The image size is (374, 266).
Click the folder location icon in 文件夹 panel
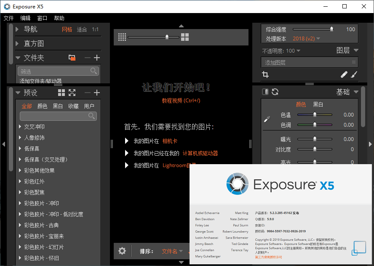click(x=72, y=58)
